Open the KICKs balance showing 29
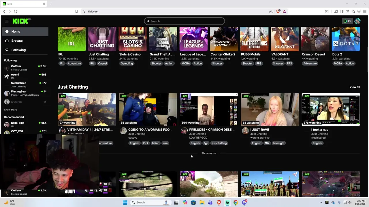Screen dimensions: 369x207 click(347, 21)
